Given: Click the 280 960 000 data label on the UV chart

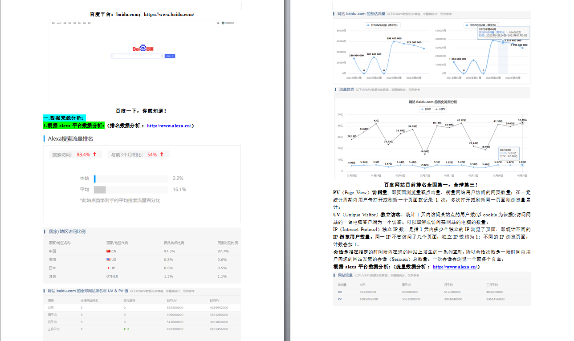Looking at the screenshot, I should tap(357, 55).
